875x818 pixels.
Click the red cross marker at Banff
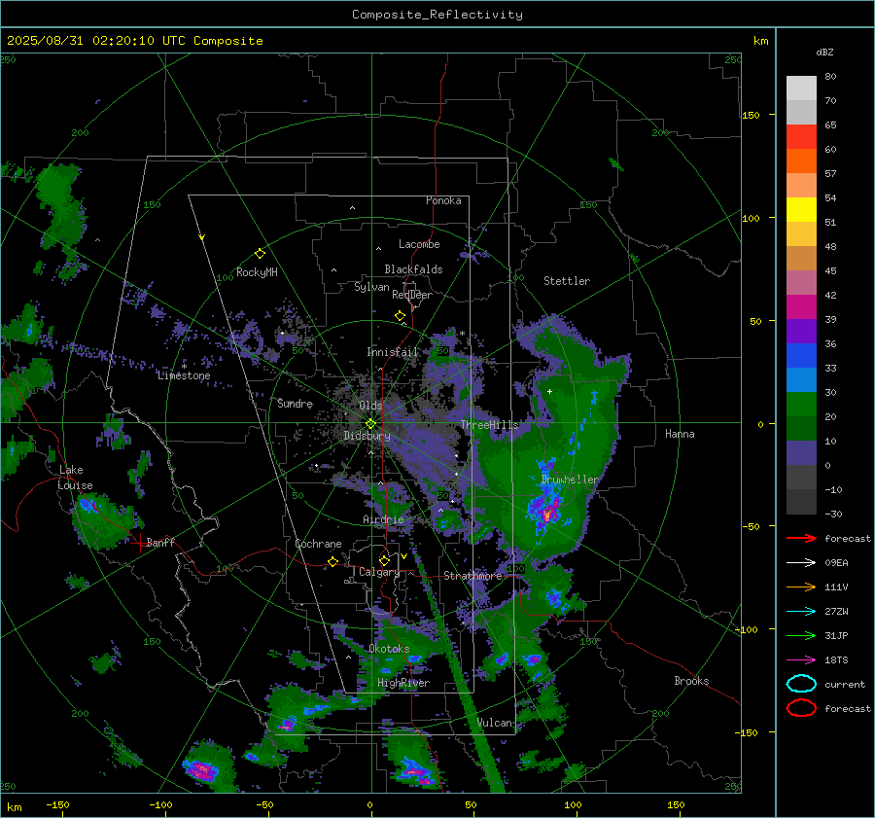tap(139, 542)
